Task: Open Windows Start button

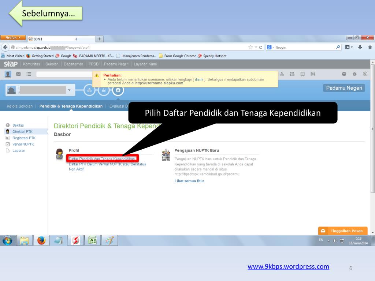Action: pos(7,240)
